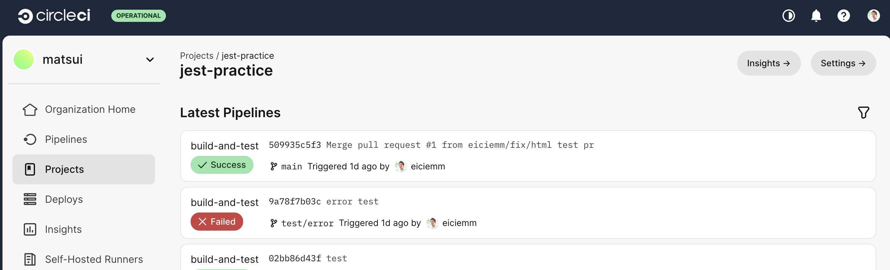Select the Insights chart icon in sidebar

tap(30, 229)
